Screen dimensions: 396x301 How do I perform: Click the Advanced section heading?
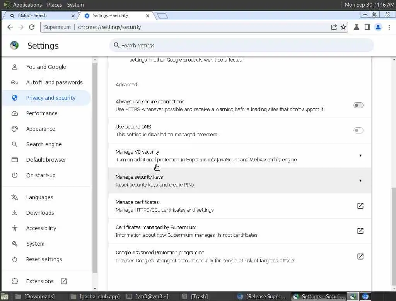click(x=126, y=84)
